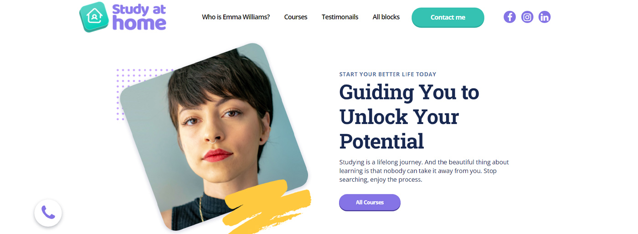Click the "START YOUR BETTER LIFE TODAY" tagline
The image size is (638, 234).
click(x=388, y=75)
